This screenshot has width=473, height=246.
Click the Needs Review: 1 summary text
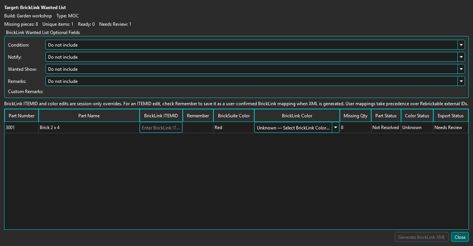[x=115, y=24]
